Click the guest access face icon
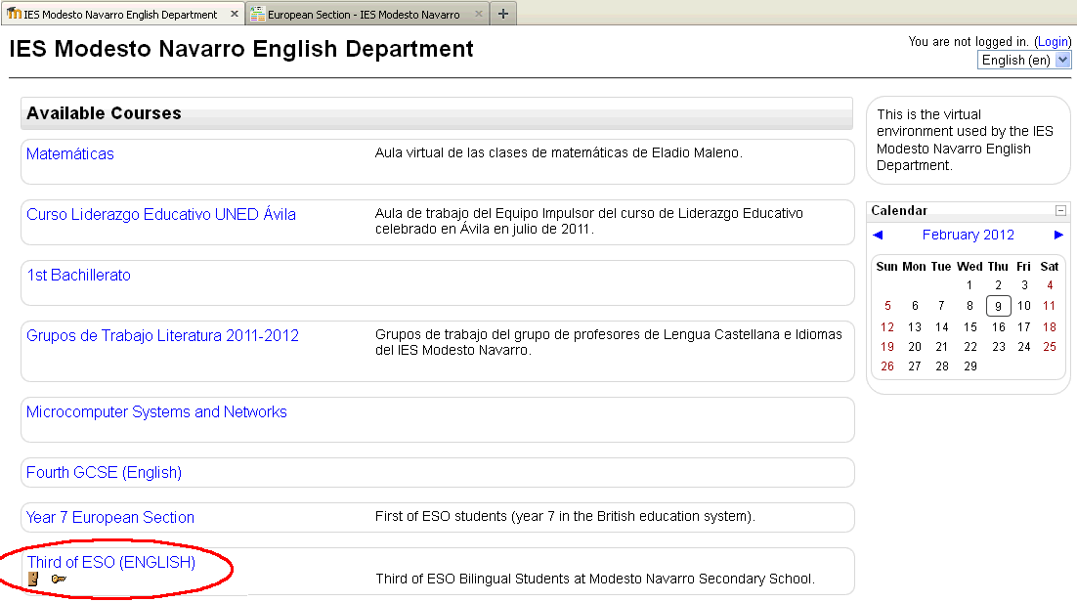1077x602 pixels. tap(32, 580)
